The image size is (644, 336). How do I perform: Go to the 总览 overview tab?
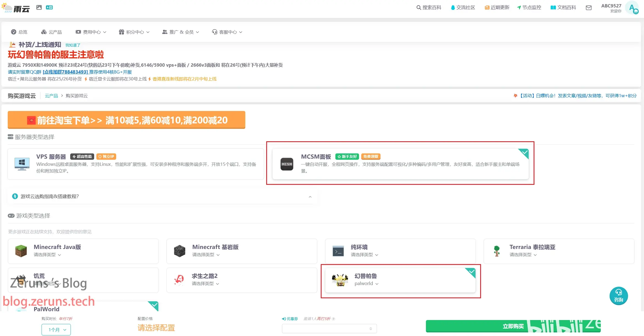[x=19, y=32]
